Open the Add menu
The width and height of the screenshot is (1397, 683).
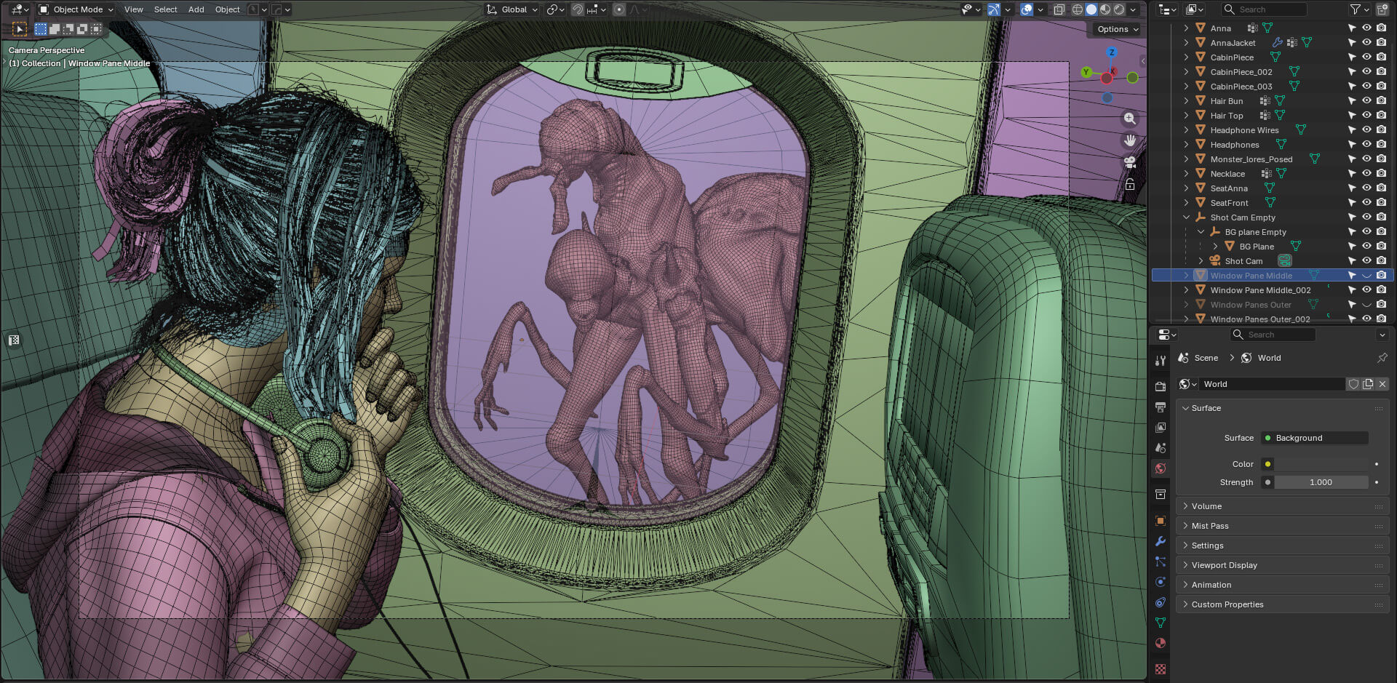pos(196,9)
